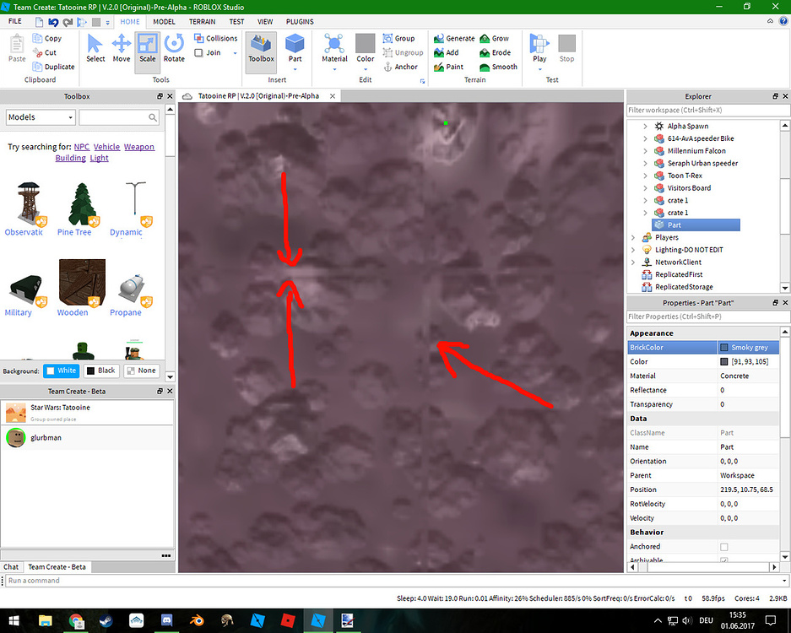Expand the Players node in Explorer

point(633,237)
